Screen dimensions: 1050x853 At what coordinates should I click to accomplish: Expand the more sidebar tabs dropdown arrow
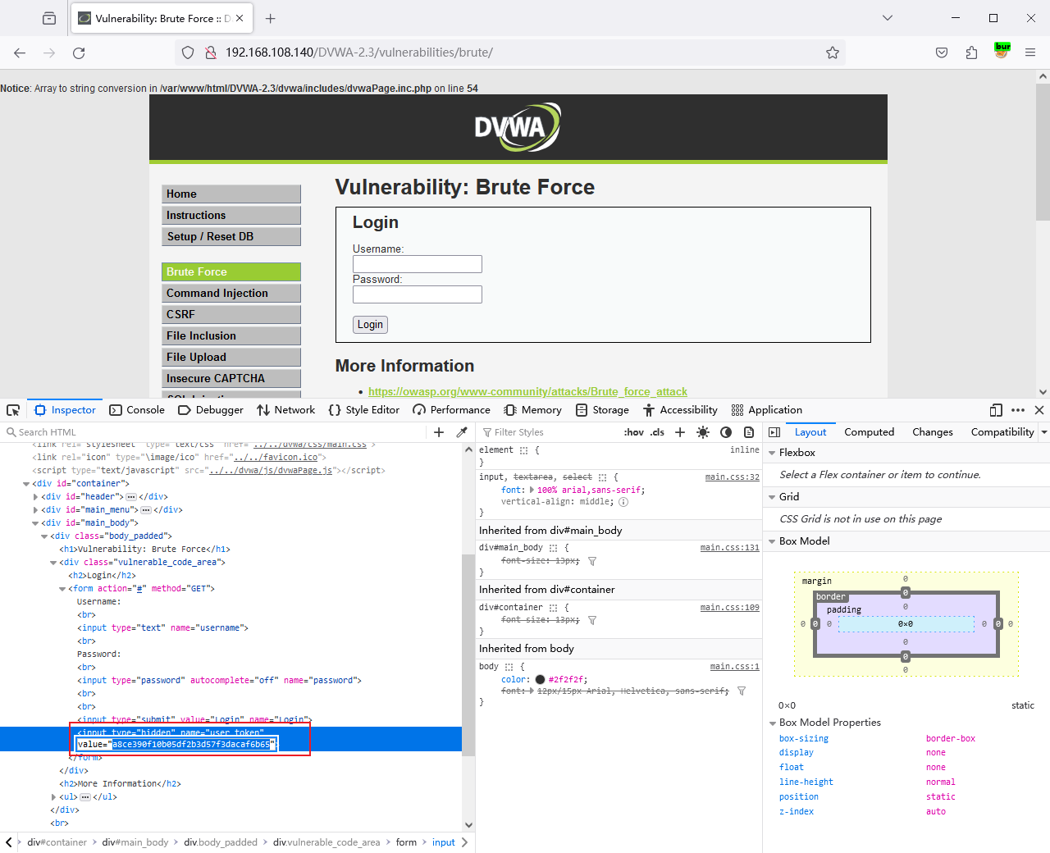1044,432
